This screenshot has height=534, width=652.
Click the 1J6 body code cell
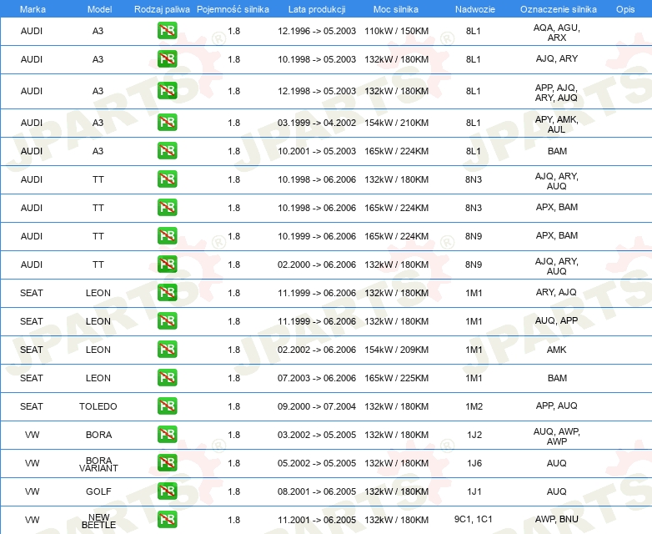[474, 463]
